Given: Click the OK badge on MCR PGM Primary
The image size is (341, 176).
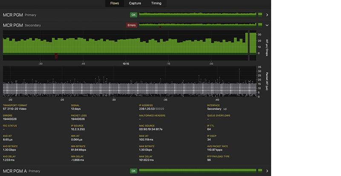Looking at the screenshot, I should tap(134, 15).
